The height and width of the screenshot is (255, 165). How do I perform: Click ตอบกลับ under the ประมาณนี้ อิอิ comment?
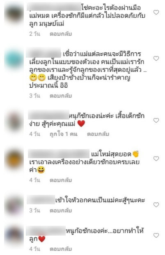pos(61,96)
